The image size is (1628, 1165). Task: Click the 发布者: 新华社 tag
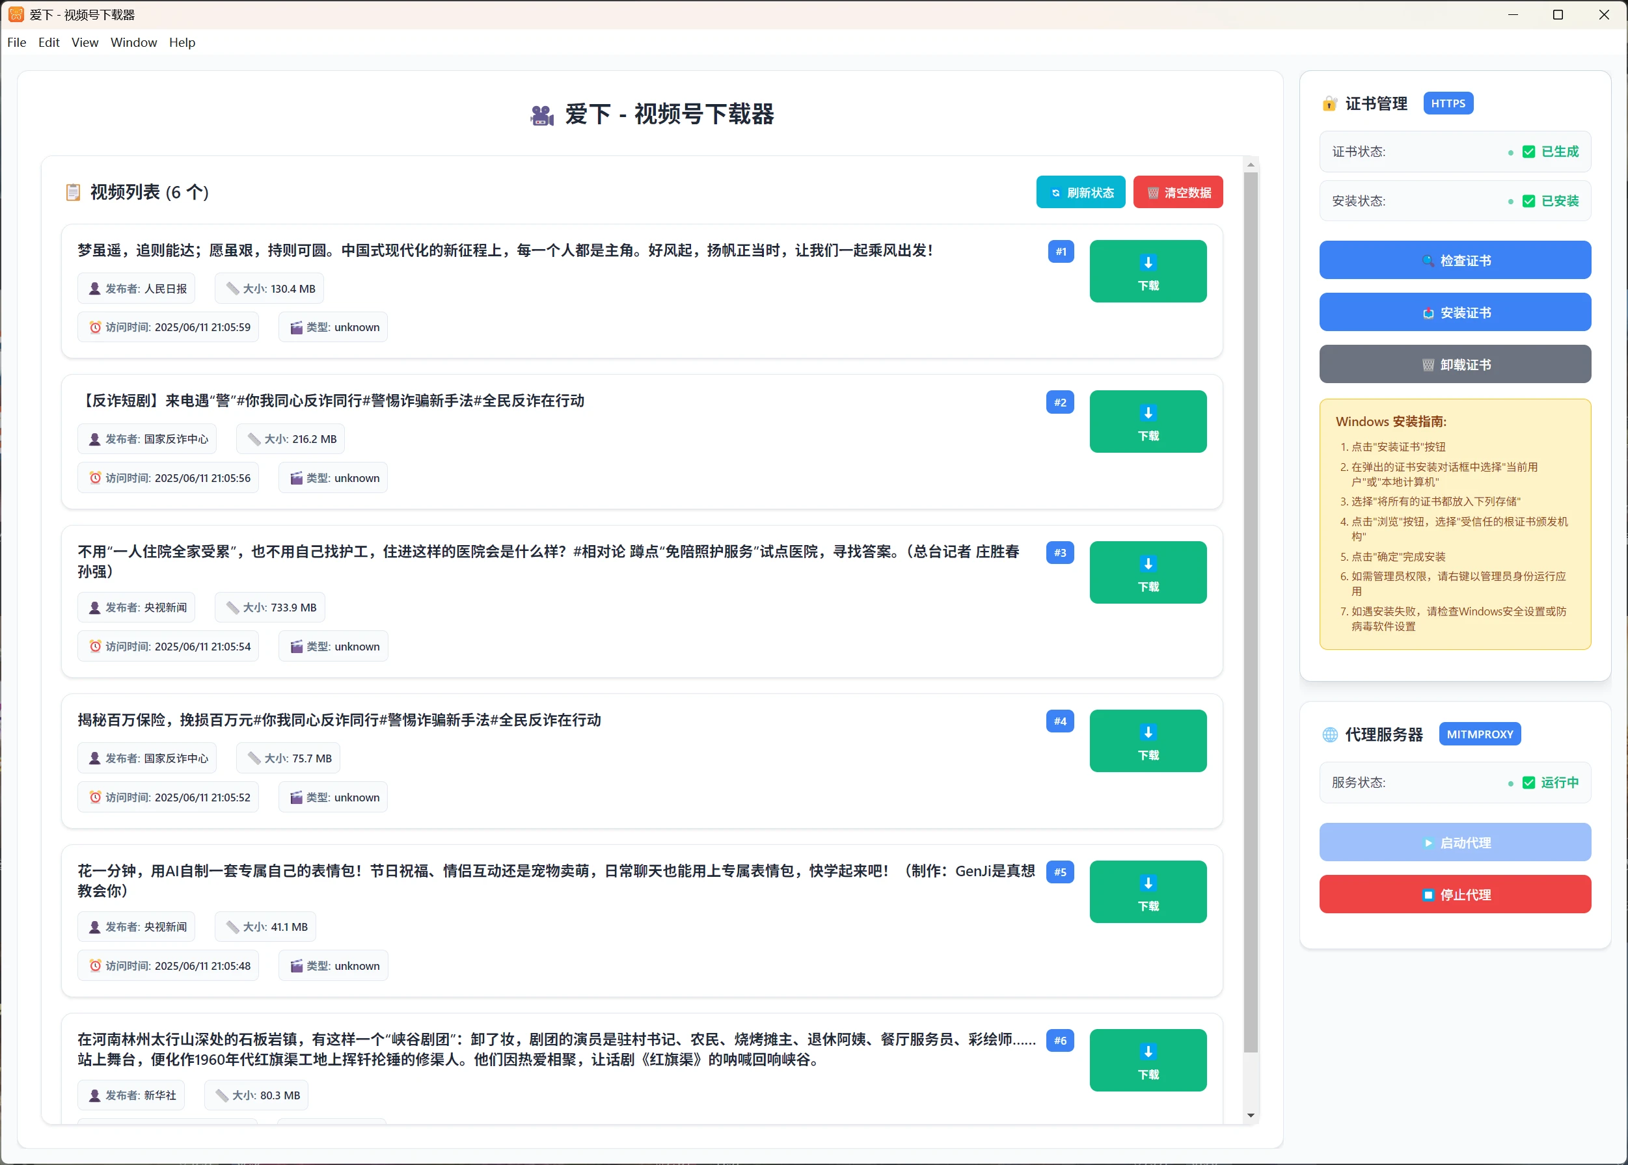tap(131, 1095)
